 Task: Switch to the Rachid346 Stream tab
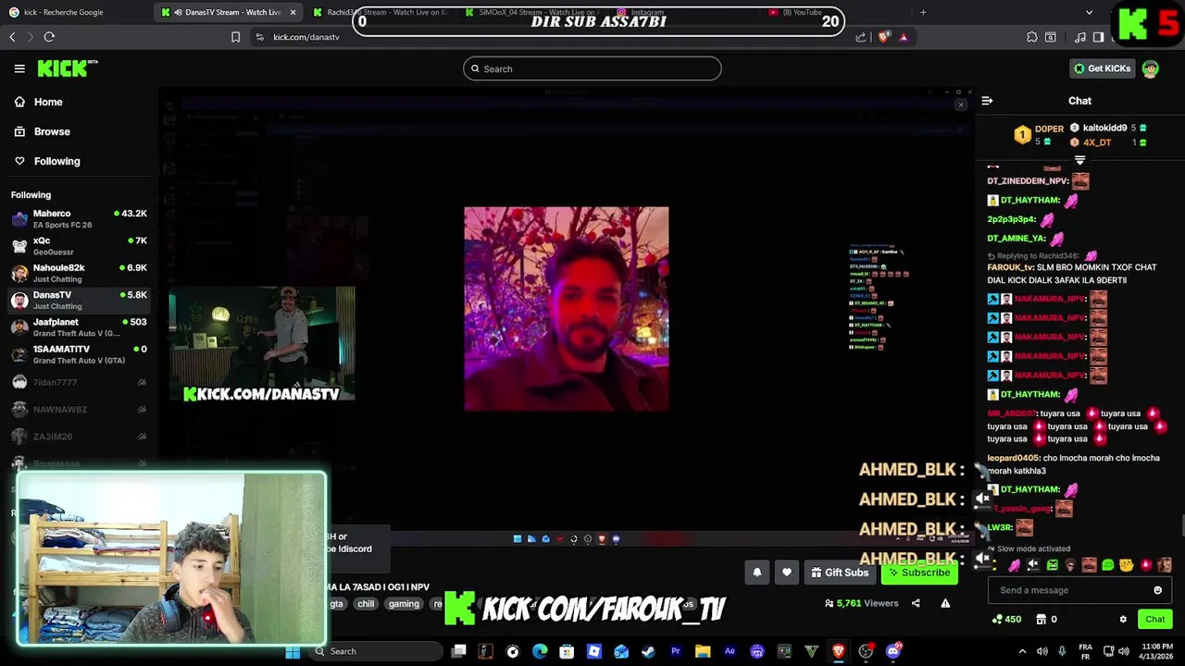pyautogui.click(x=380, y=12)
